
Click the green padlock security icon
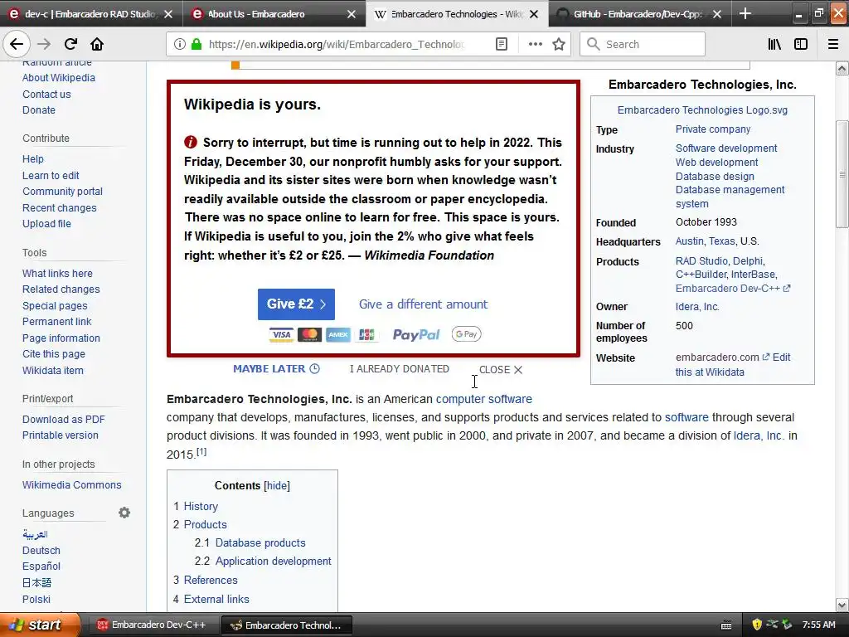pyautogui.click(x=196, y=44)
